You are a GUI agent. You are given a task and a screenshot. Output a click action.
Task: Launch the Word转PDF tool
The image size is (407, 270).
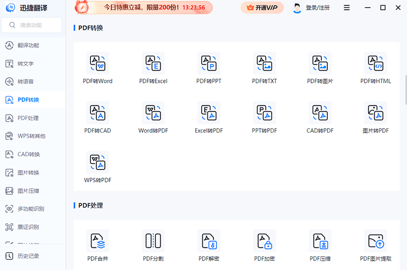coord(153,118)
